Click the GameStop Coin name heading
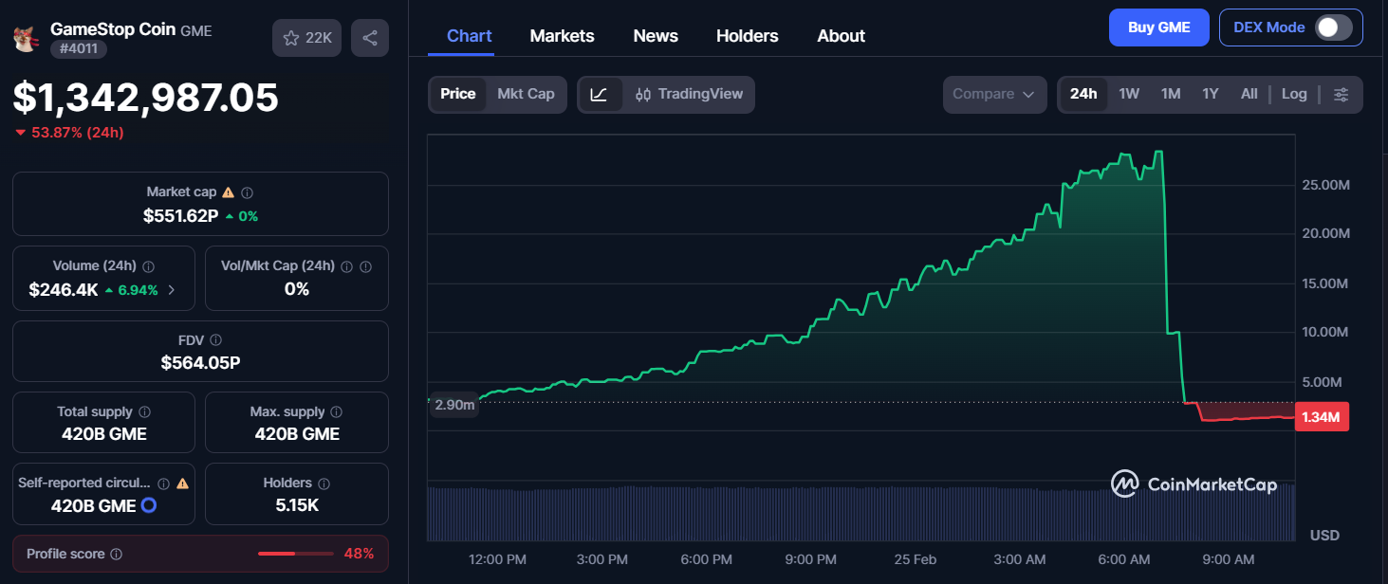Viewport: 1388px width, 584px height. pyautogui.click(x=113, y=29)
